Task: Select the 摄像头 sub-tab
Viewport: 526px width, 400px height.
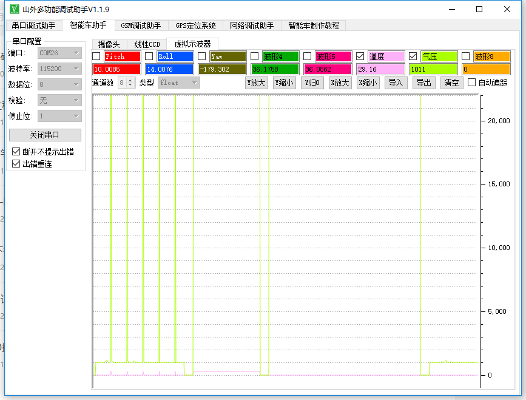Action: pyautogui.click(x=109, y=44)
